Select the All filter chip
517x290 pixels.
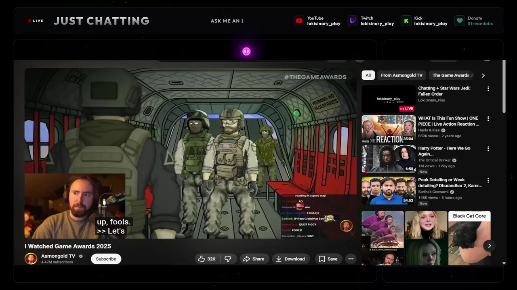[368, 75]
